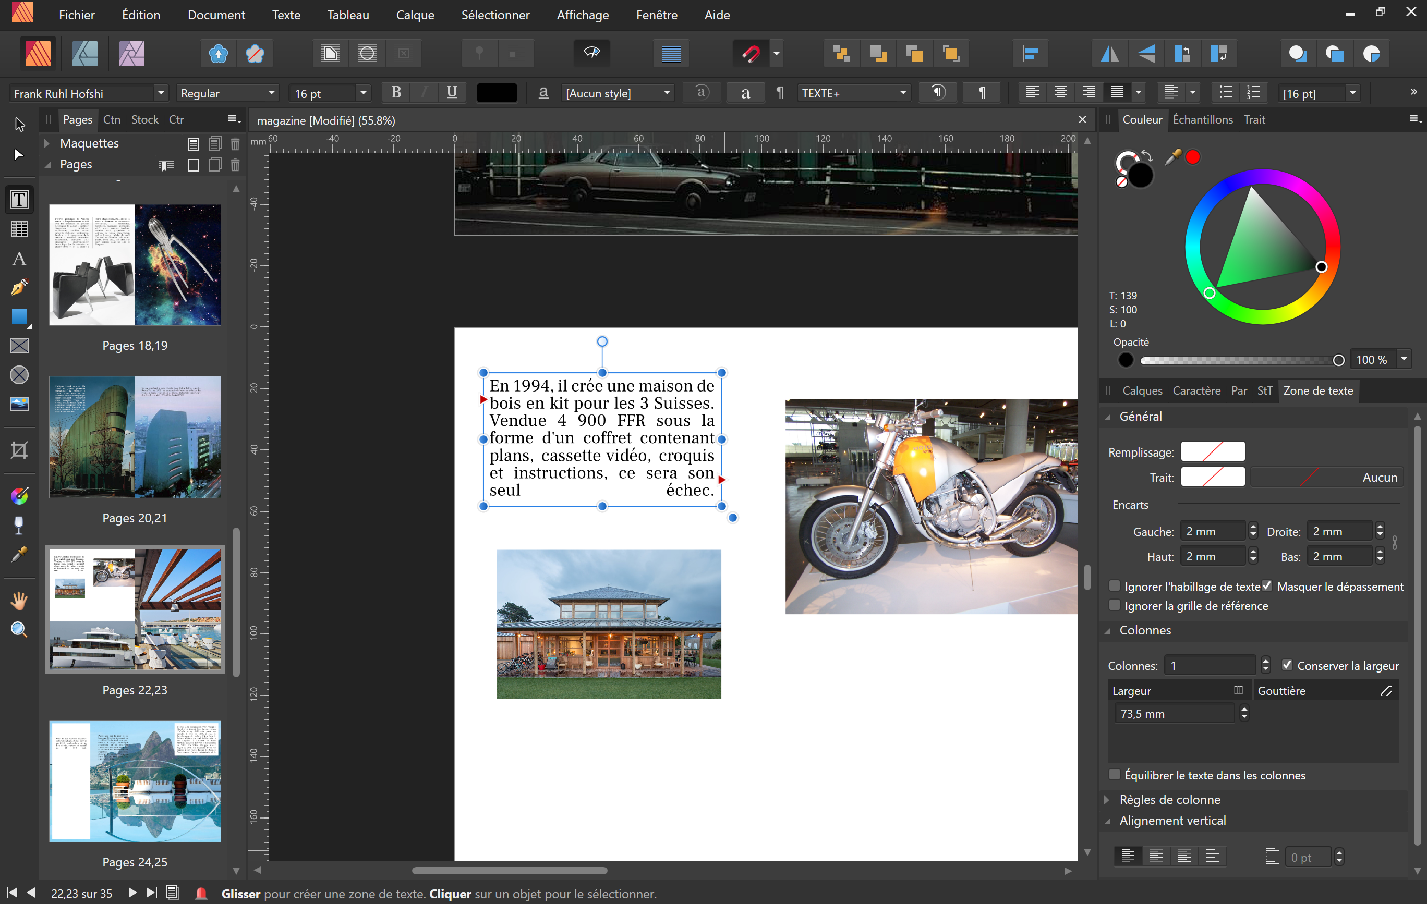Check Ignorer la grille de référence
The width and height of the screenshot is (1427, 904).
[x=1114, y=605]
